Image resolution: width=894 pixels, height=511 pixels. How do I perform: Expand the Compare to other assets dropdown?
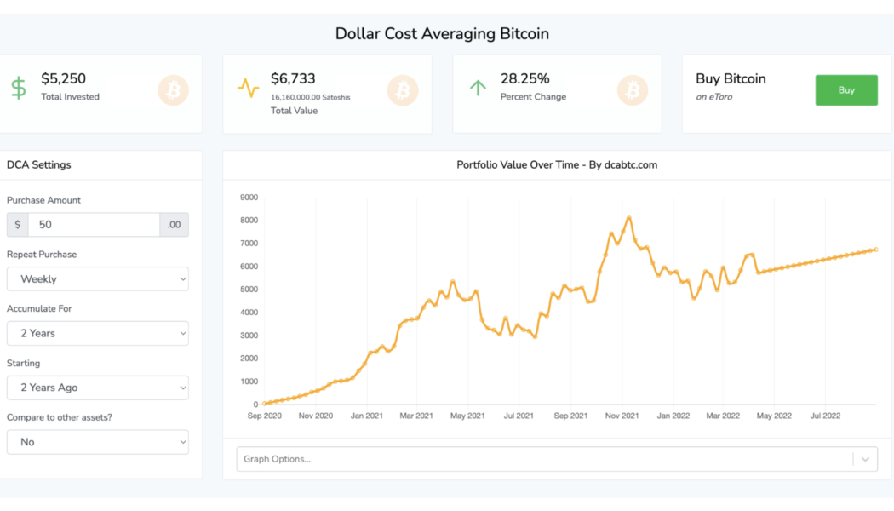tap(97, 442)
